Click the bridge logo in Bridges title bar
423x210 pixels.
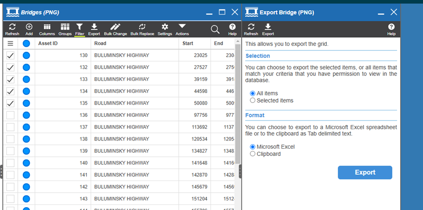point(13,12)
